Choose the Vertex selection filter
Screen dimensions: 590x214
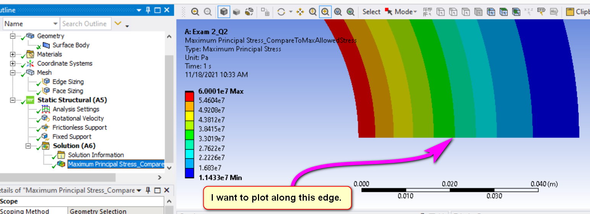pos(441,12)
